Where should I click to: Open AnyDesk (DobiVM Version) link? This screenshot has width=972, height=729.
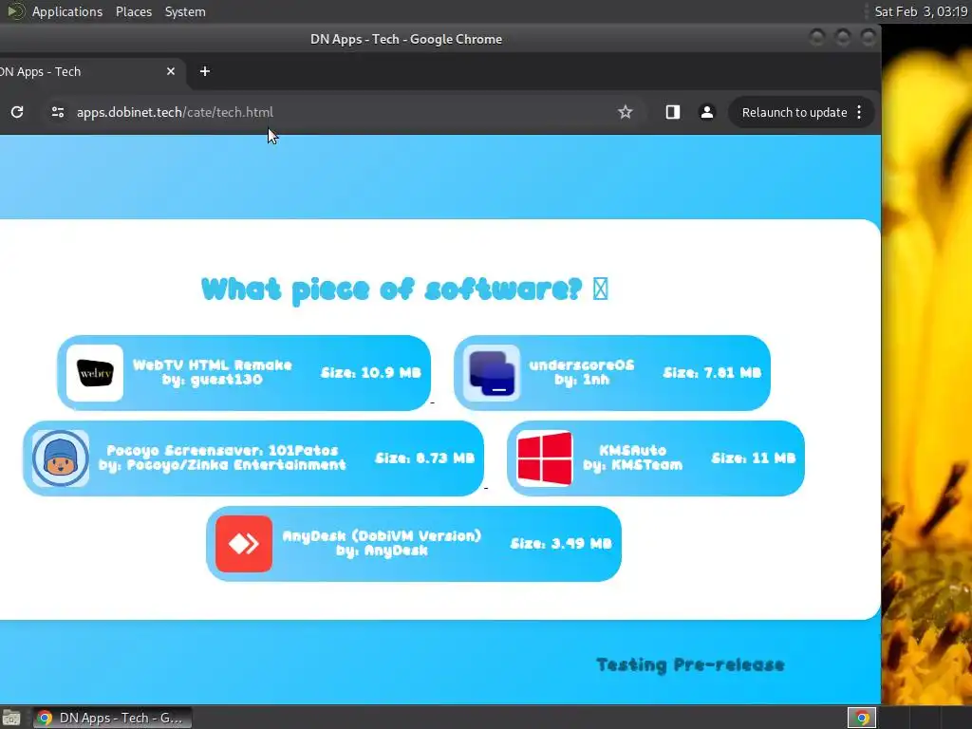pyautogui.click(x=414, y=544)
